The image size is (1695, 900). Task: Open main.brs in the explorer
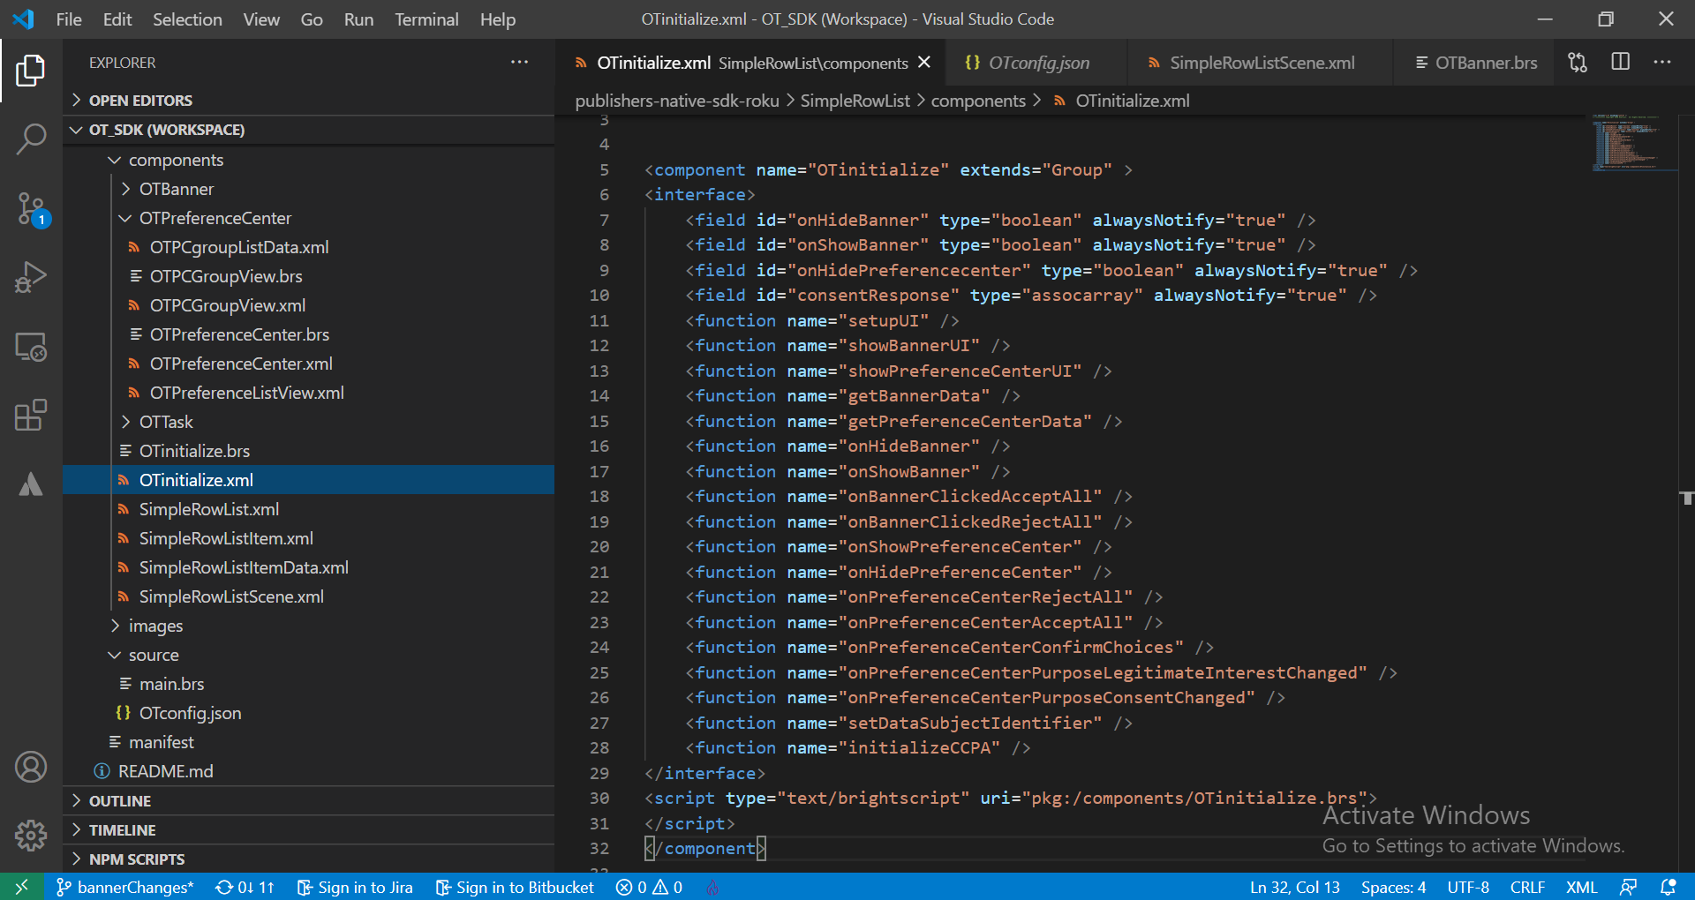click(171, 684)
